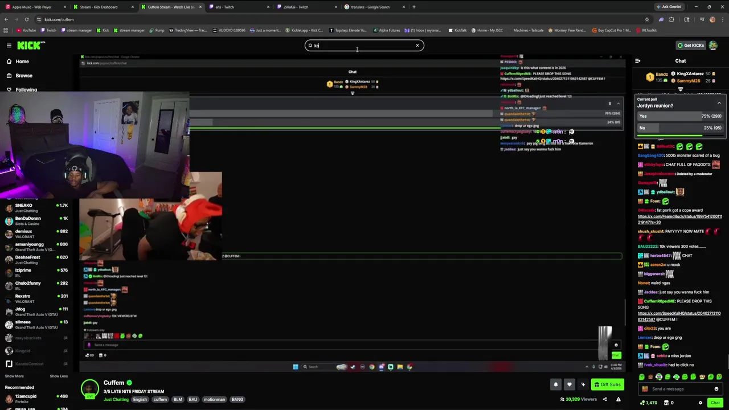This screenshot has width=729, height=410.
Task: Select the motionman tag
Action: coord(215,400)
